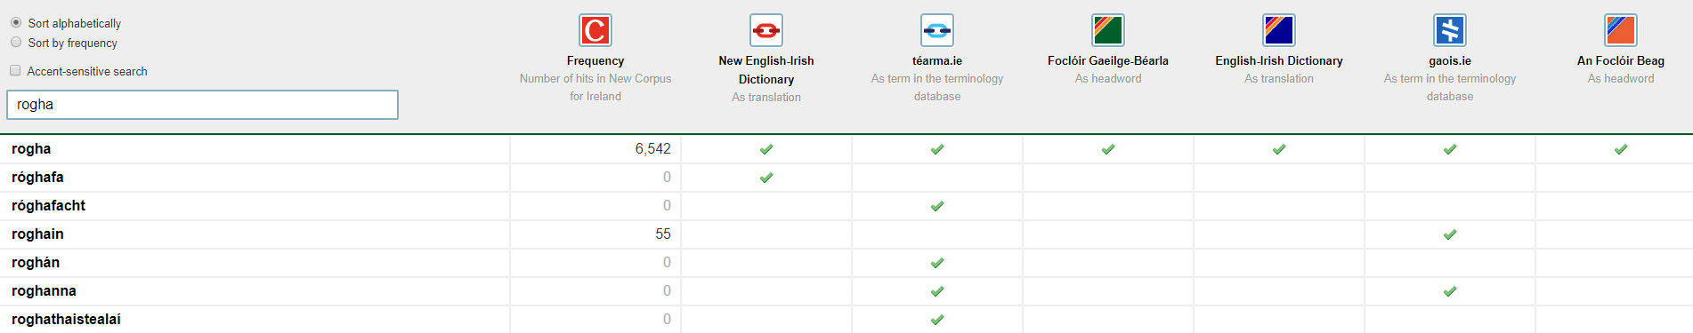Viewport: 1693px width, 333px height.
Task: Click the English-Irish Dictionary icon
Action: click(1279, 30)
